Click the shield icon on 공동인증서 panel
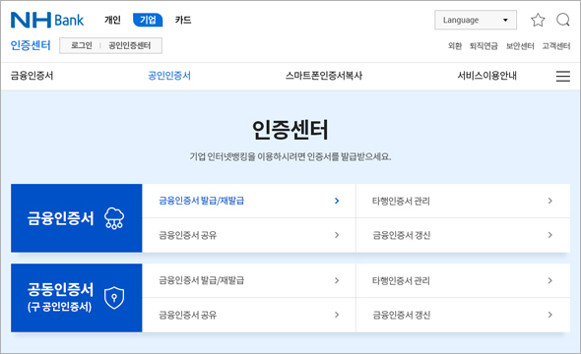The image size is (581, 354). 114,297
